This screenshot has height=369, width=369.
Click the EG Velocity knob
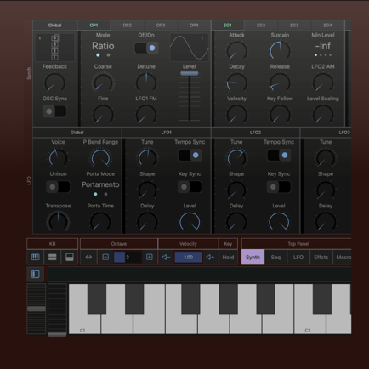point(236,114)
